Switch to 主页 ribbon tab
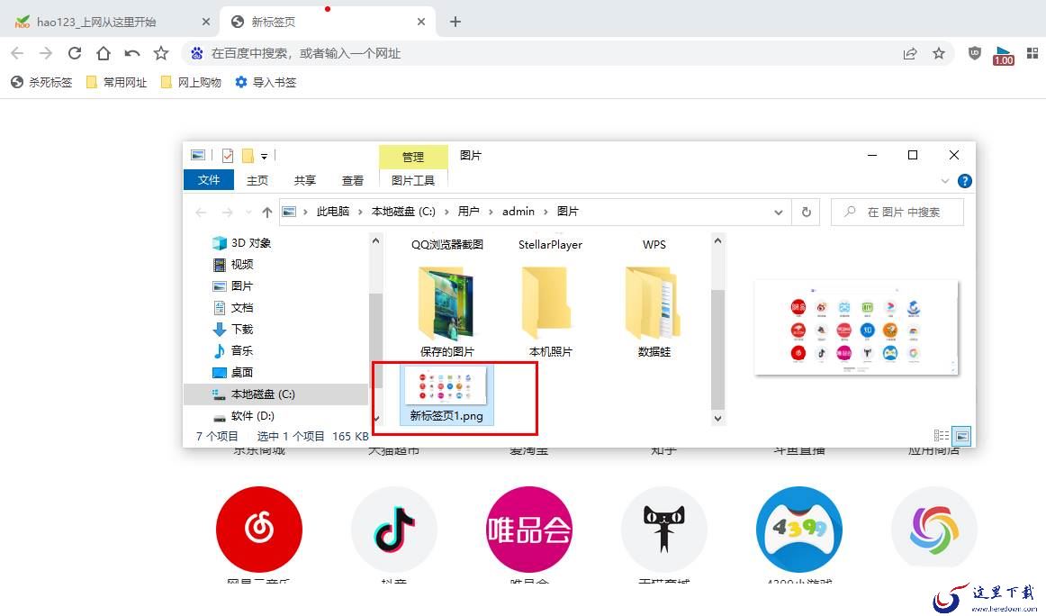The width and height of the screenshot is (1046, 616). pyautogui.click(x=257, y=180)
